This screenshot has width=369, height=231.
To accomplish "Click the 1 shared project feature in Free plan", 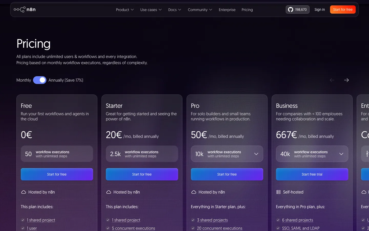I will [41, 220].
